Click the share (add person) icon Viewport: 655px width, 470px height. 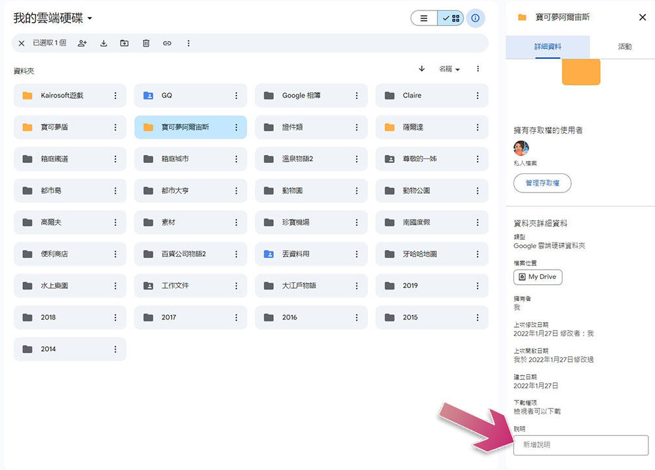coord(83,43)
